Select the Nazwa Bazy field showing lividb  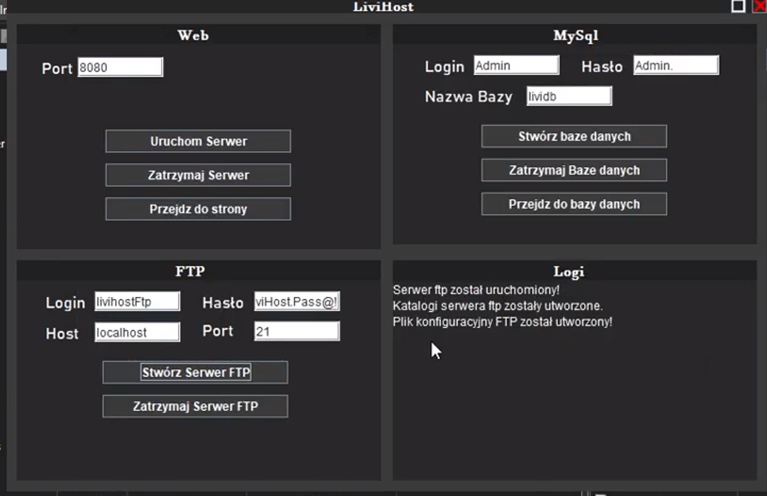coord(569,94)
